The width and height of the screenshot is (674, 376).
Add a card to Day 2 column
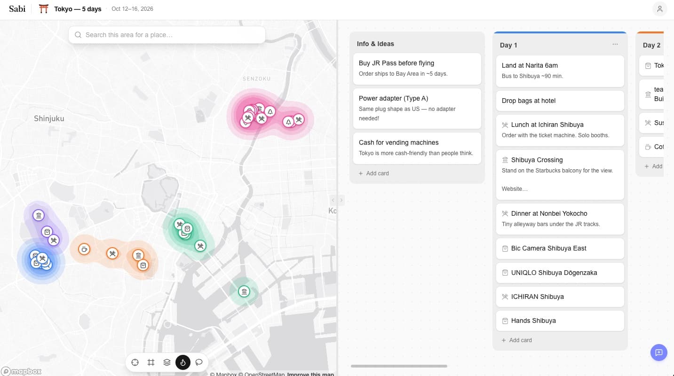coord(654,166)
